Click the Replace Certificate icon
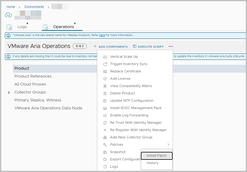This screenshot has height=172, width=247. [105, 71]
